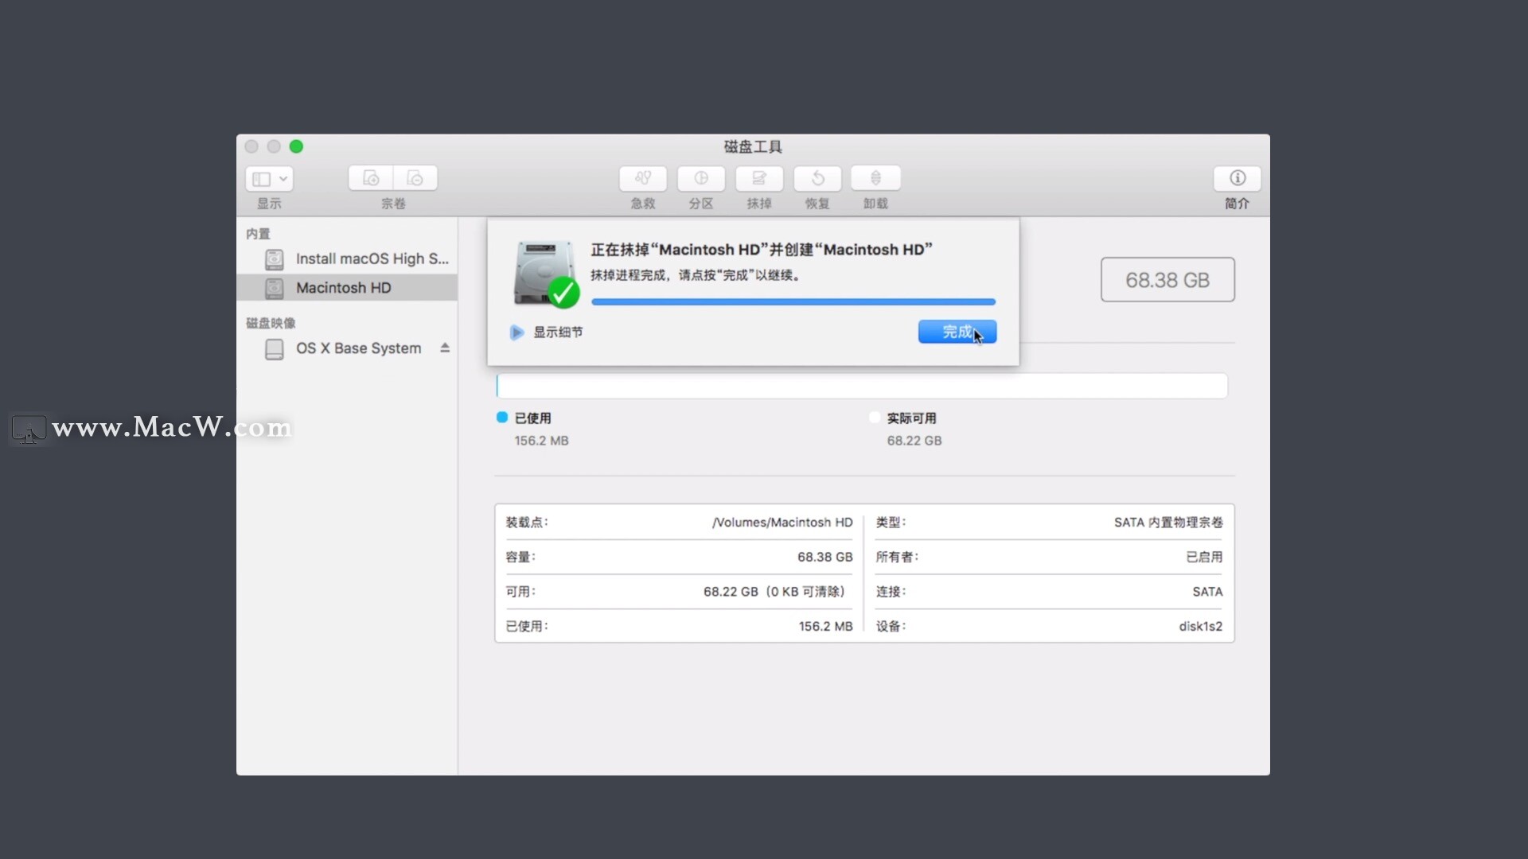Screen dimensions: 1528x859
Task: Select OS X Base System disk image
Action: tap(357, 348)
